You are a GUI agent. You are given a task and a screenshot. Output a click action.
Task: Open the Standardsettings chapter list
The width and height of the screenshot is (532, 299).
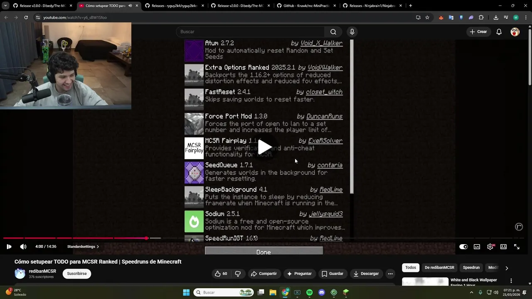(x=83, y=247)
